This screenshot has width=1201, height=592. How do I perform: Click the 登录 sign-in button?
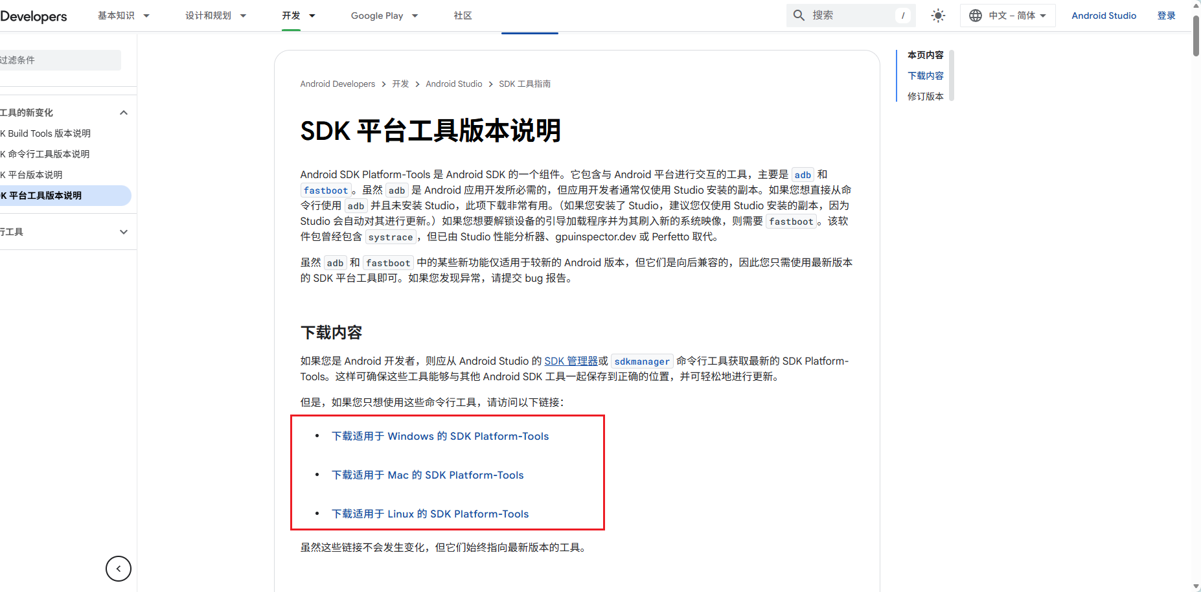coord(1166,16)
